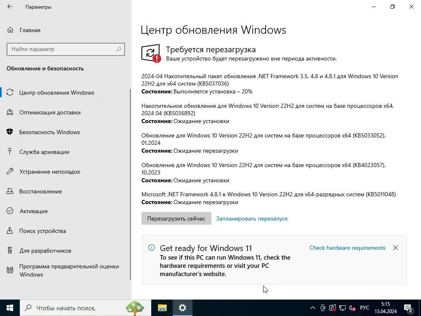421x316 pixels.
Task: Open the clock showing 5:15 13.04.2024
Action: [386, 308]
